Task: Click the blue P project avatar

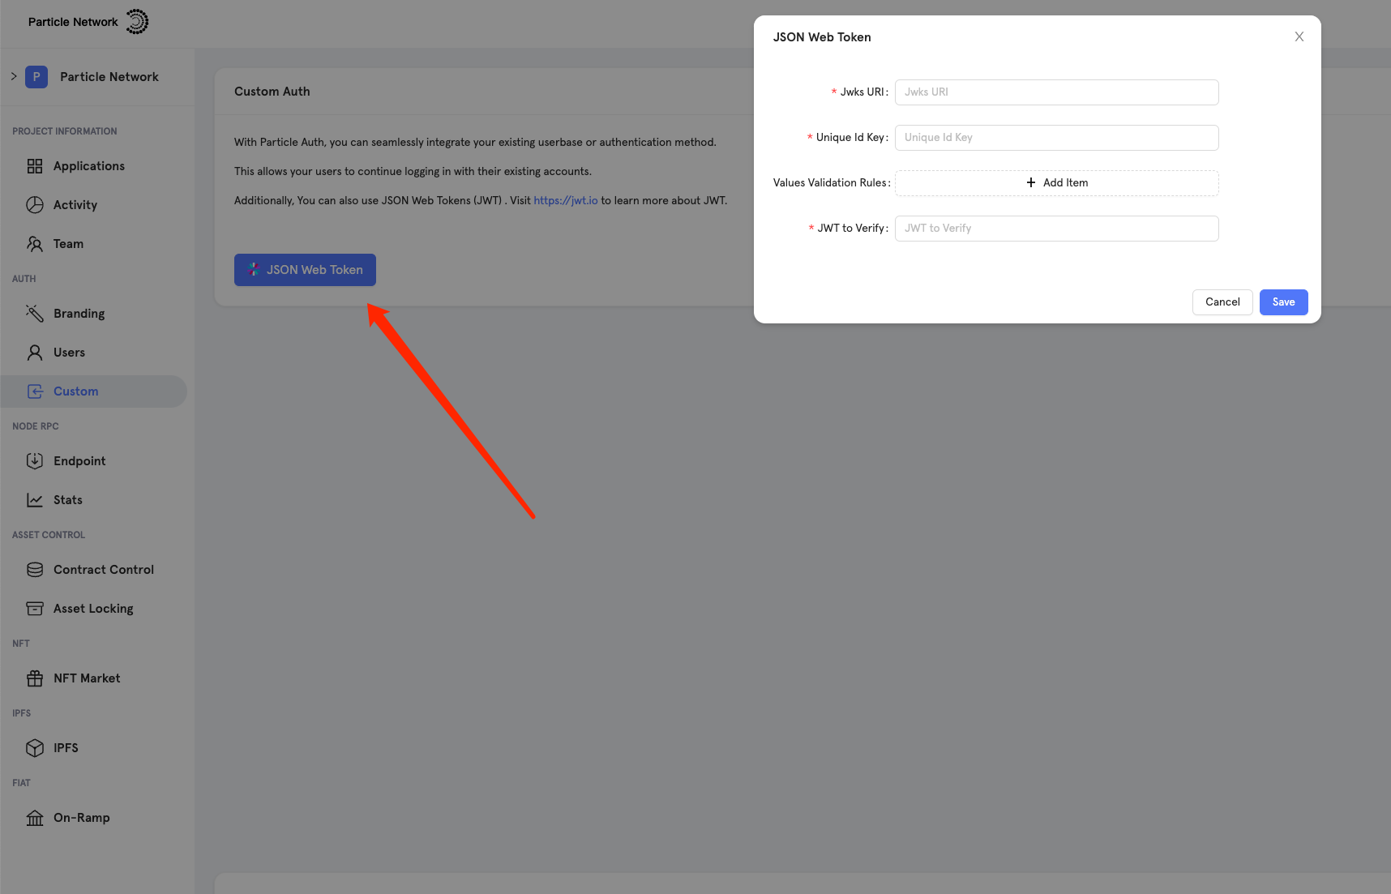Action: pos(36,77)
